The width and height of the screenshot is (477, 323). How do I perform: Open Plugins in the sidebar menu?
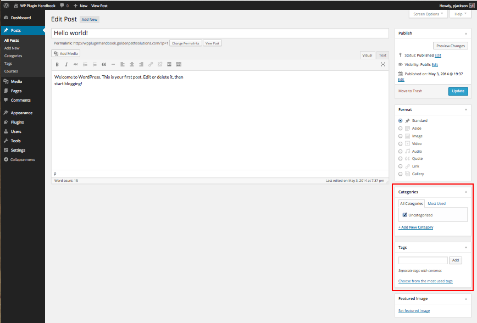pos(17,122)
